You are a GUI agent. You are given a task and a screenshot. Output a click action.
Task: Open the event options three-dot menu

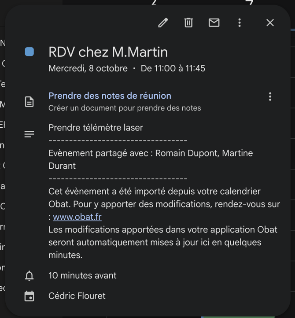(240, 23)
